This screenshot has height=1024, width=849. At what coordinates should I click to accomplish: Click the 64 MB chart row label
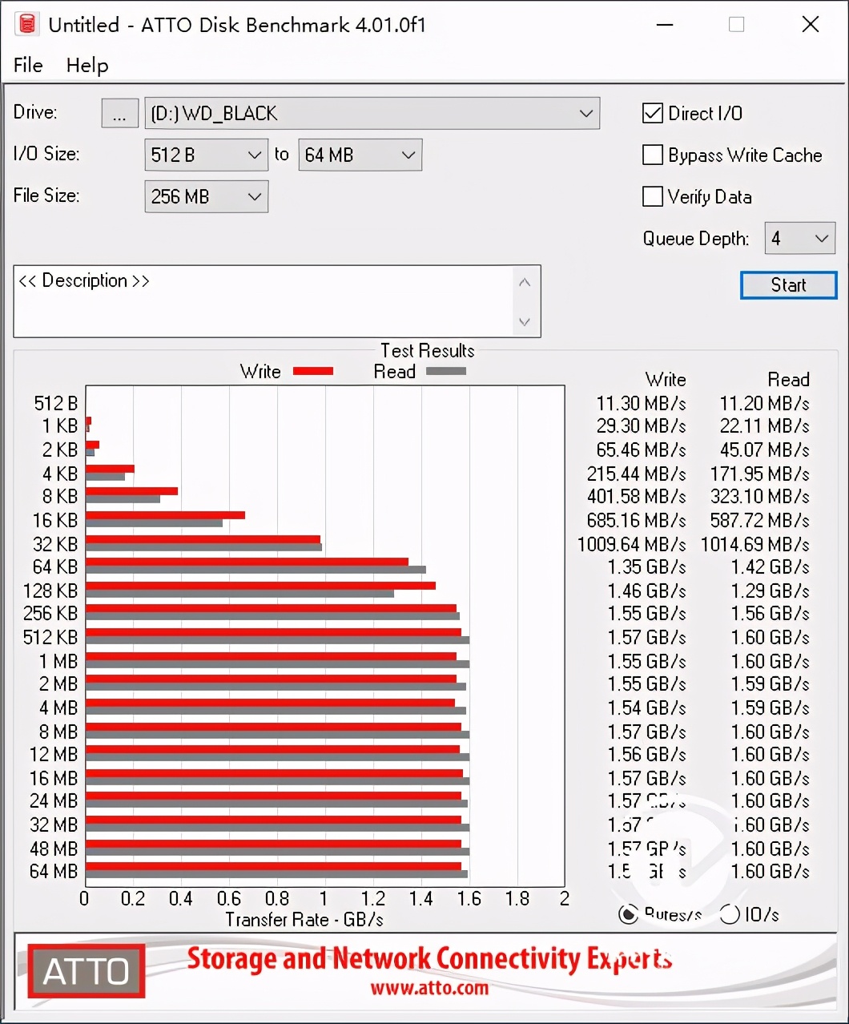(x=54, y=871)
